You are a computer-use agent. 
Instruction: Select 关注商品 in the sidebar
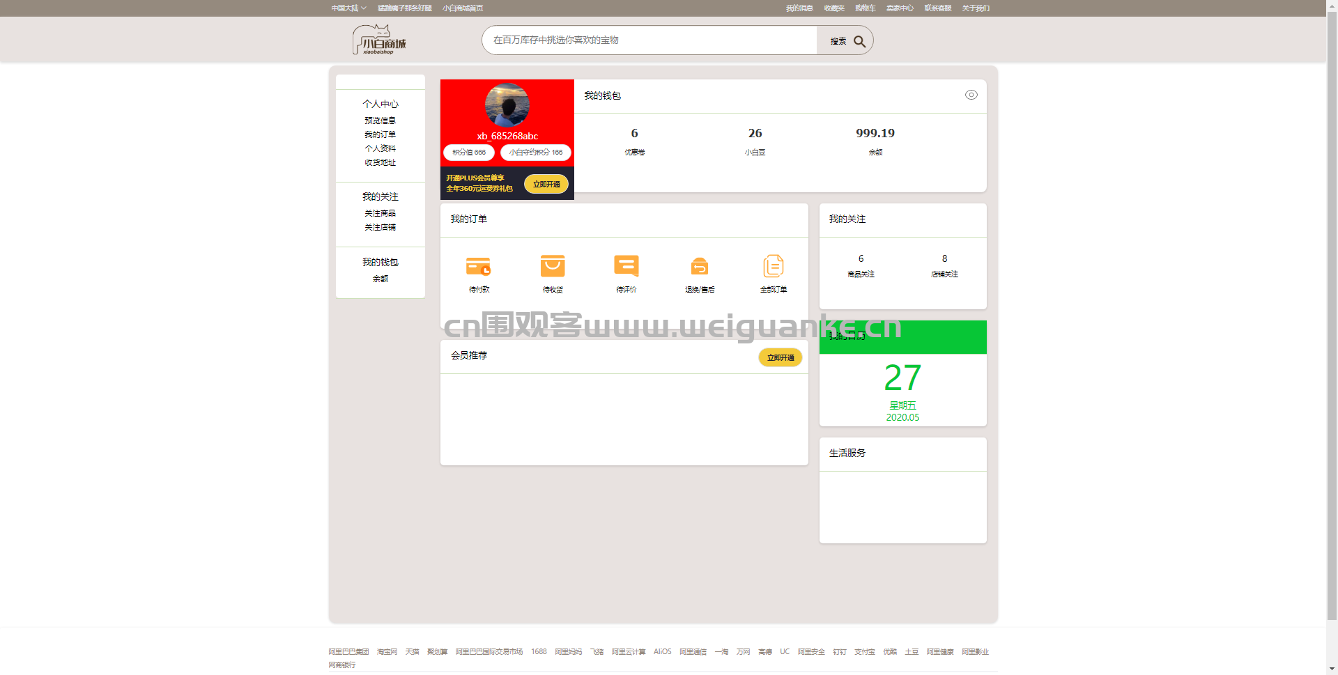coord(380,213)
